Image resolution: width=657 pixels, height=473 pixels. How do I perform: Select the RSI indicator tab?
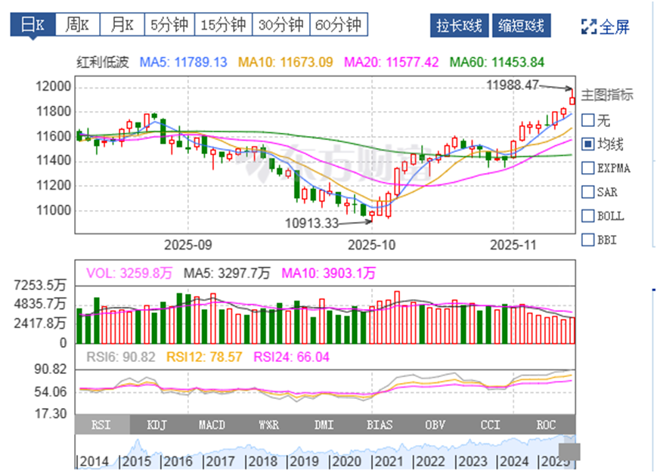(102, 425)
